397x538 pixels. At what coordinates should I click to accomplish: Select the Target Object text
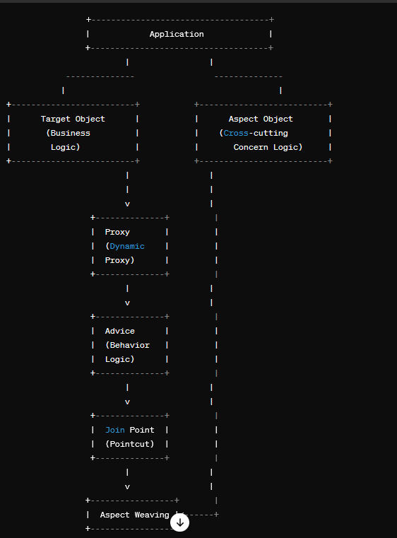click(x=73, y=119)
